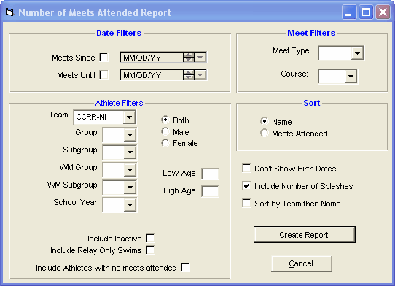Click the Meets Until date spinner arrows

click(189, 75)
